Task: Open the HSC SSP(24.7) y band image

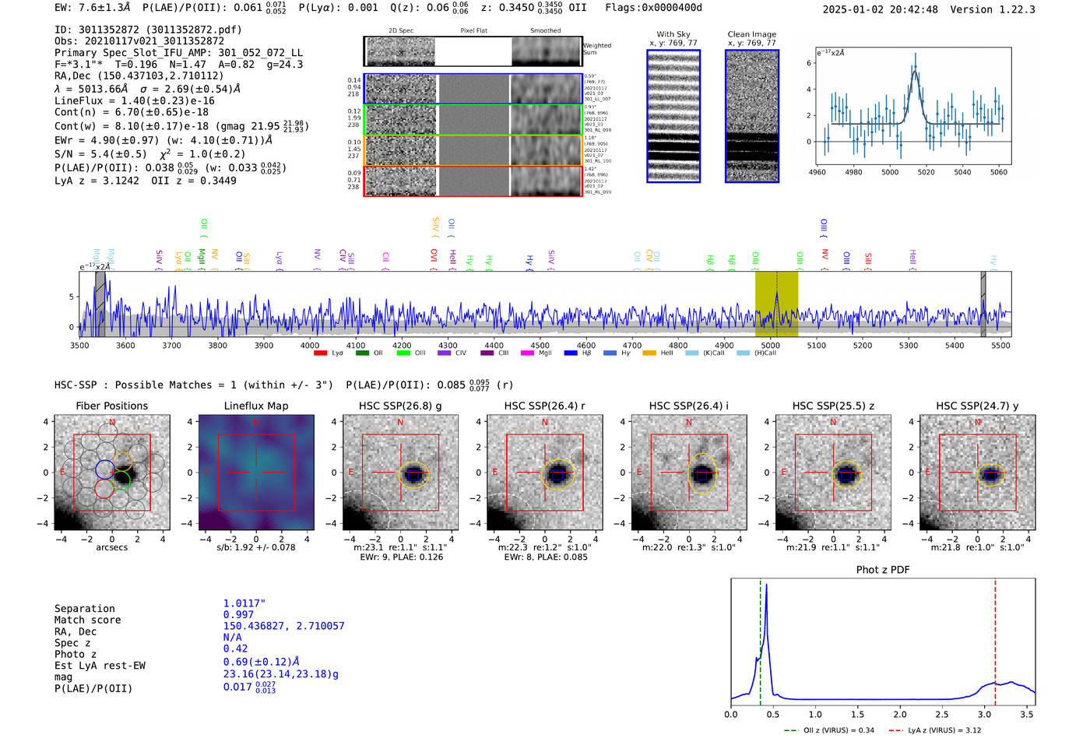Action: 978,473
